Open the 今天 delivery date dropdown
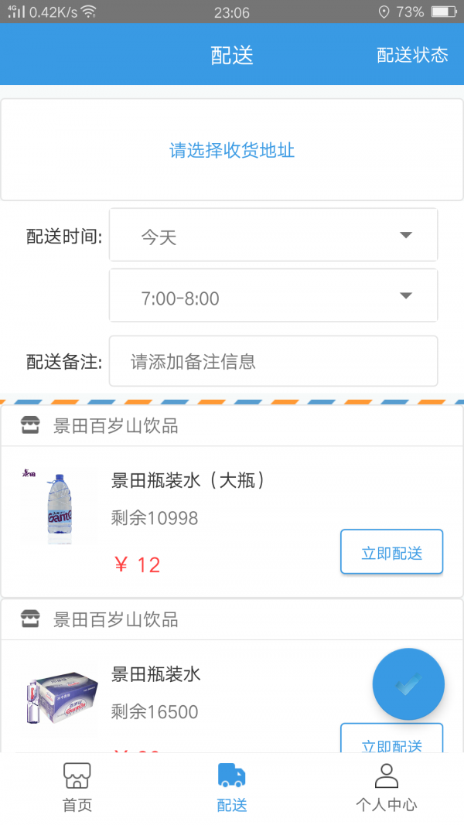 [x=272, y=234]
